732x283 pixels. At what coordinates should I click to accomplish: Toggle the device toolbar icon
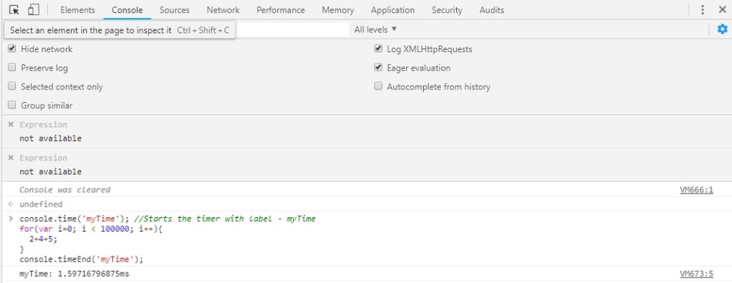coord(33,10)
